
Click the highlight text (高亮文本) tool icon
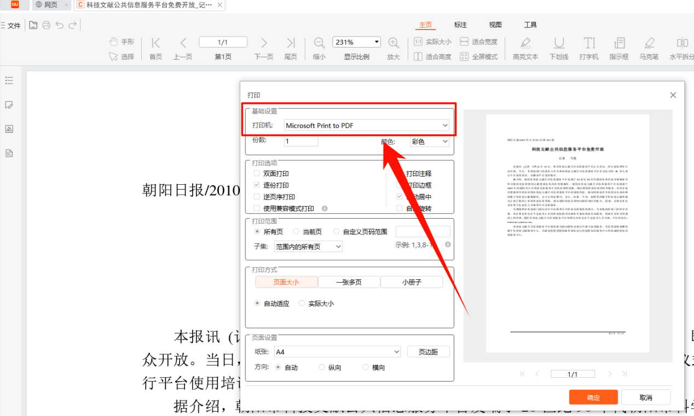click(525, 43)
